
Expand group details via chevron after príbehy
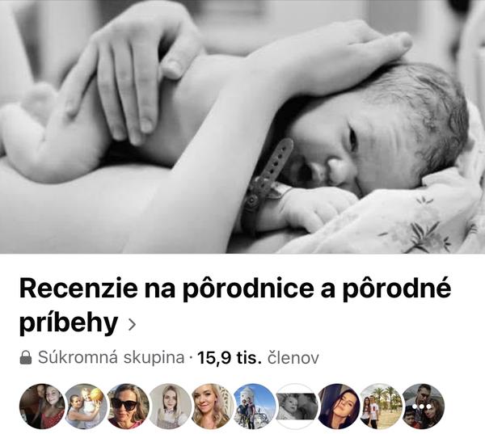132,325
